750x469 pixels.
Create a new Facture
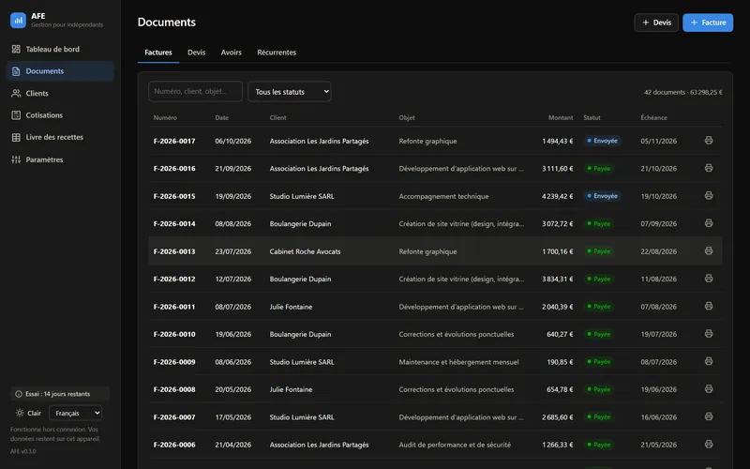tap(708, 23)
